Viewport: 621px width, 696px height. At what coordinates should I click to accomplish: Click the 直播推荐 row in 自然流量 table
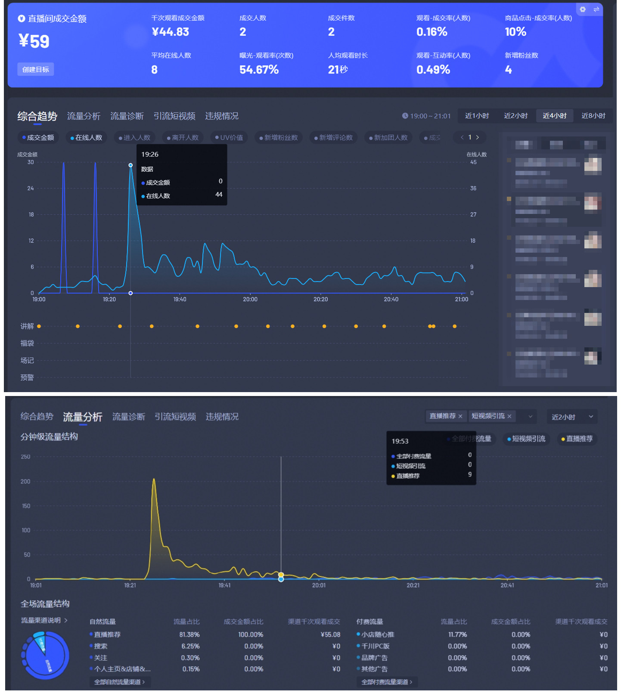pyautogui.click(x=215, y=634)
